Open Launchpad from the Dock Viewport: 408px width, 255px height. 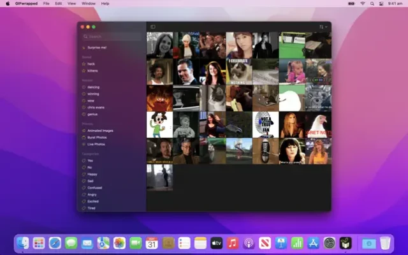coord(39,244)
